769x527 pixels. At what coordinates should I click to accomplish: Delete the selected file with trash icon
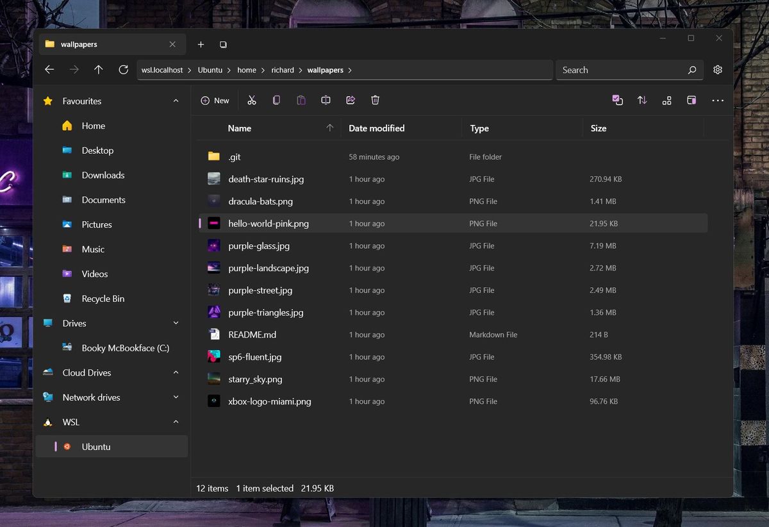point(375,100)
